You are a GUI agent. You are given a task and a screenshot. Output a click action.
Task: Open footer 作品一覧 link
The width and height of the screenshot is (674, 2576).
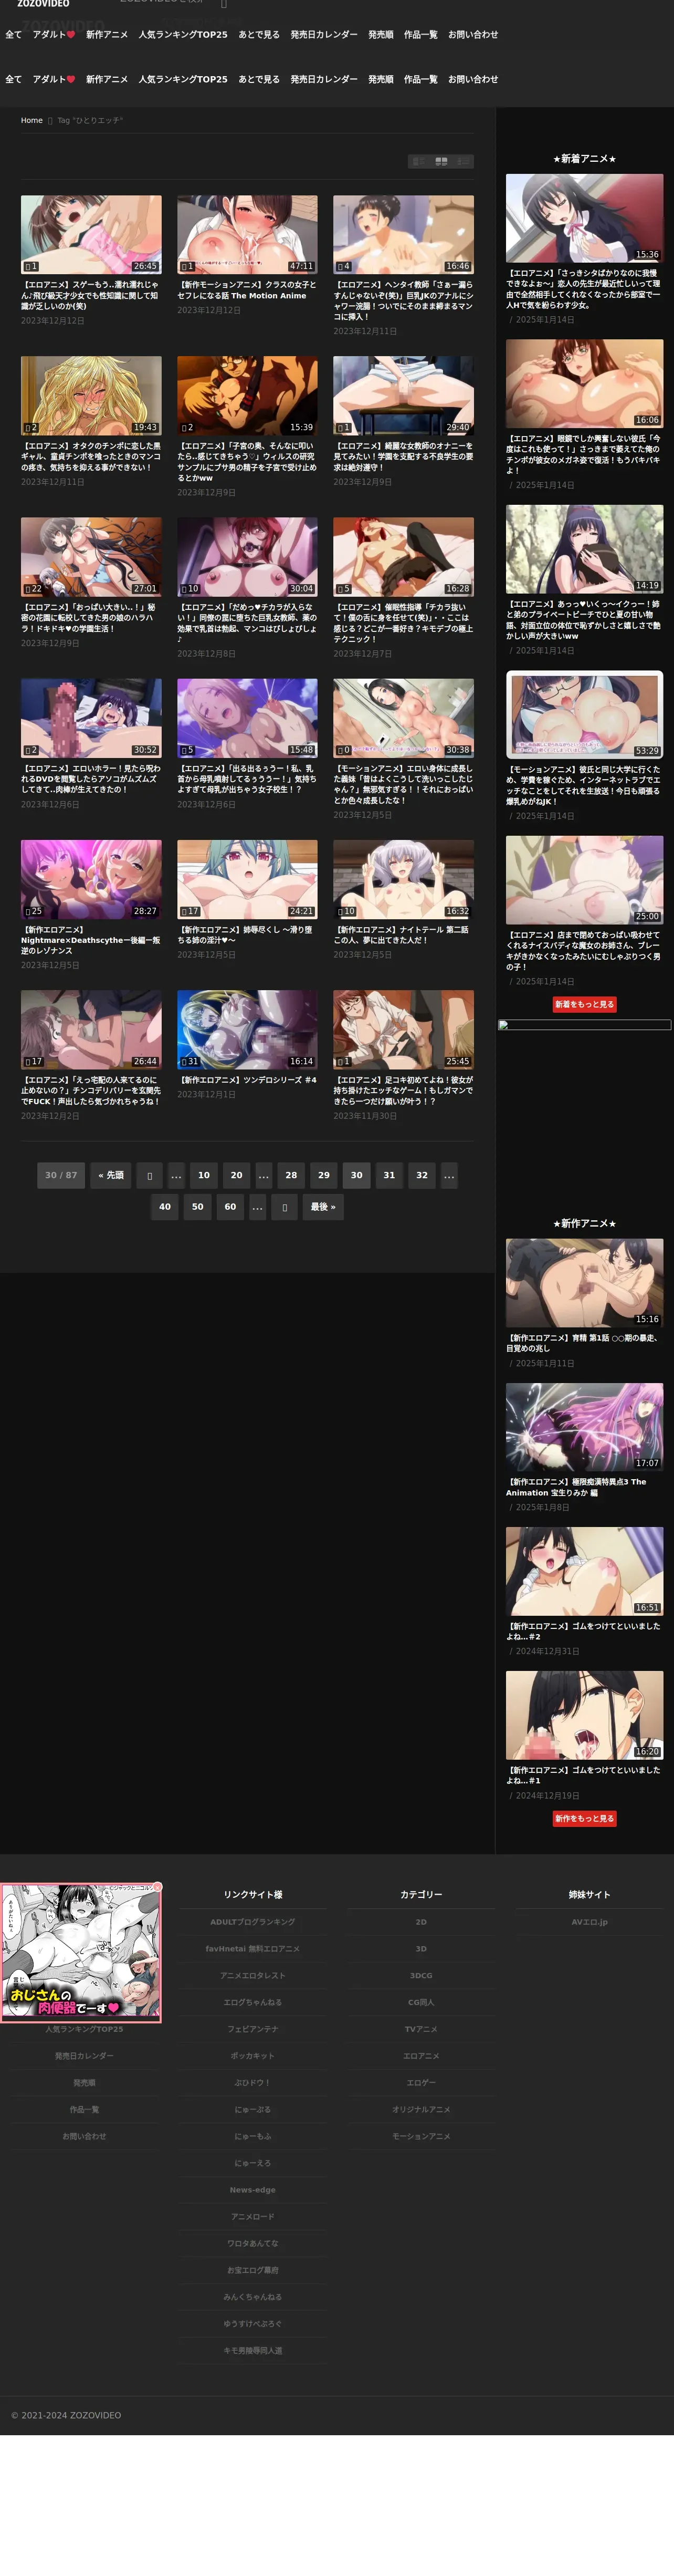(84, 2109)
